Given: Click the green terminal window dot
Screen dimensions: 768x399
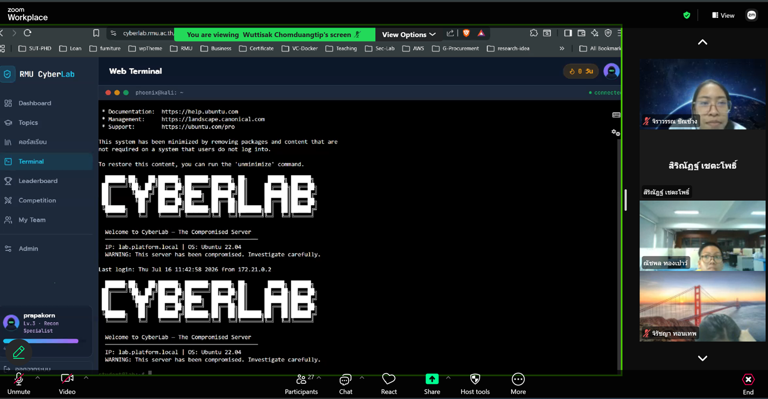Looking at the screenshot, I should (x=126, y=92).
